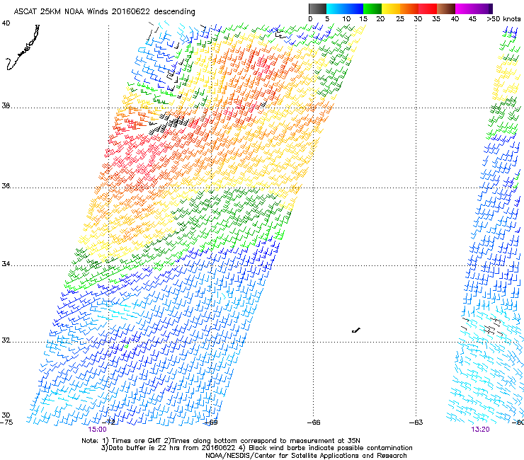Click the small black Bermuda island mark
This screenshot has height=460, width=524.
point(356,330)
